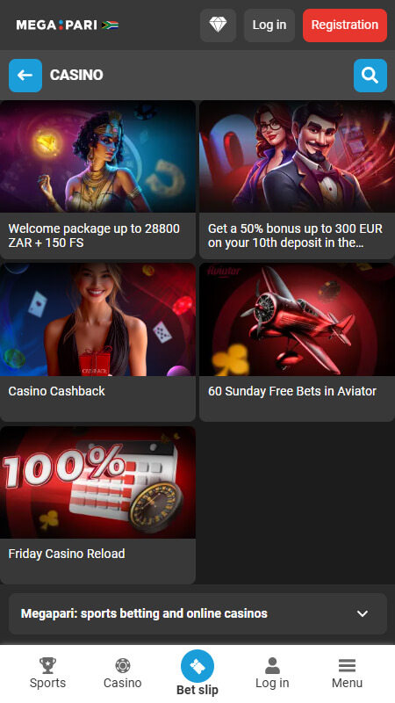Click the diamond VIP icon in header
Image resolution: width=395 pixels, height=703 pixels.
point(218,25)
